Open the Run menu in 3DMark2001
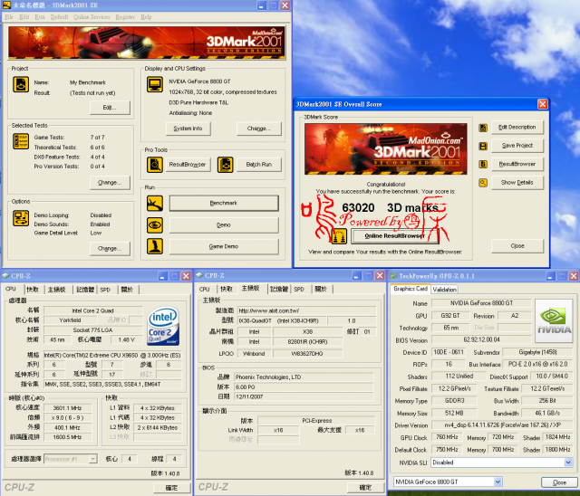The height and width of the screenshot is (496, 580). [40, 17]
